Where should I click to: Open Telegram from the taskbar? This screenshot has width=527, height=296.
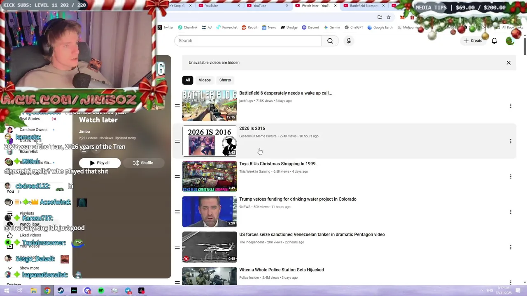click(128, 291)
